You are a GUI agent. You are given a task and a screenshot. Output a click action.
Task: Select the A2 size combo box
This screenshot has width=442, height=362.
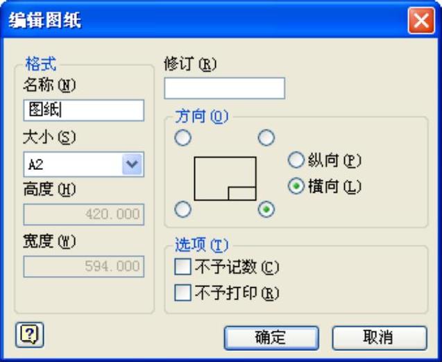pyautogui.click(x=73, y=164)
